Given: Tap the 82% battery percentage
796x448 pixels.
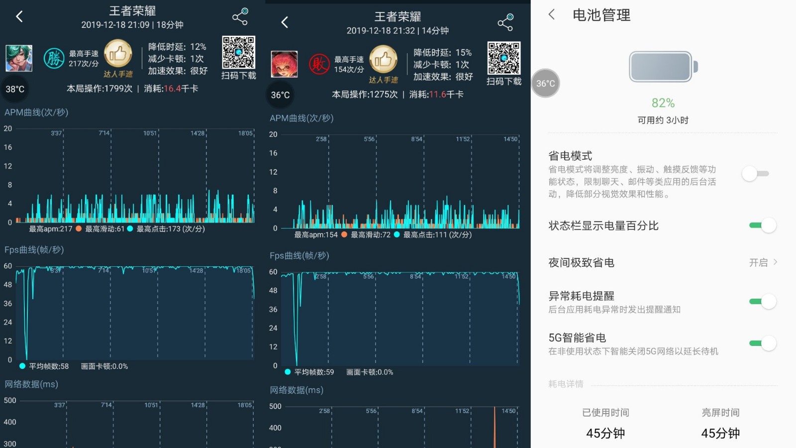Looking at the screenshot, I should coord(663,103).
